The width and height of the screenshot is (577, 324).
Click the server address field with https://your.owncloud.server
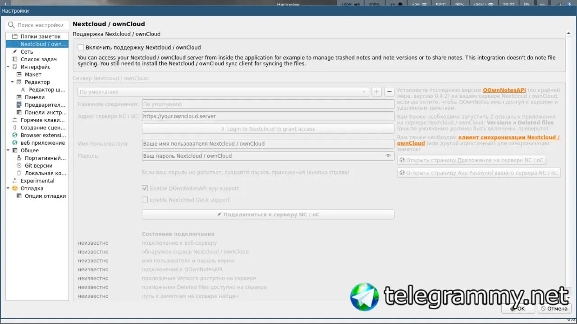tap(268, 116)
